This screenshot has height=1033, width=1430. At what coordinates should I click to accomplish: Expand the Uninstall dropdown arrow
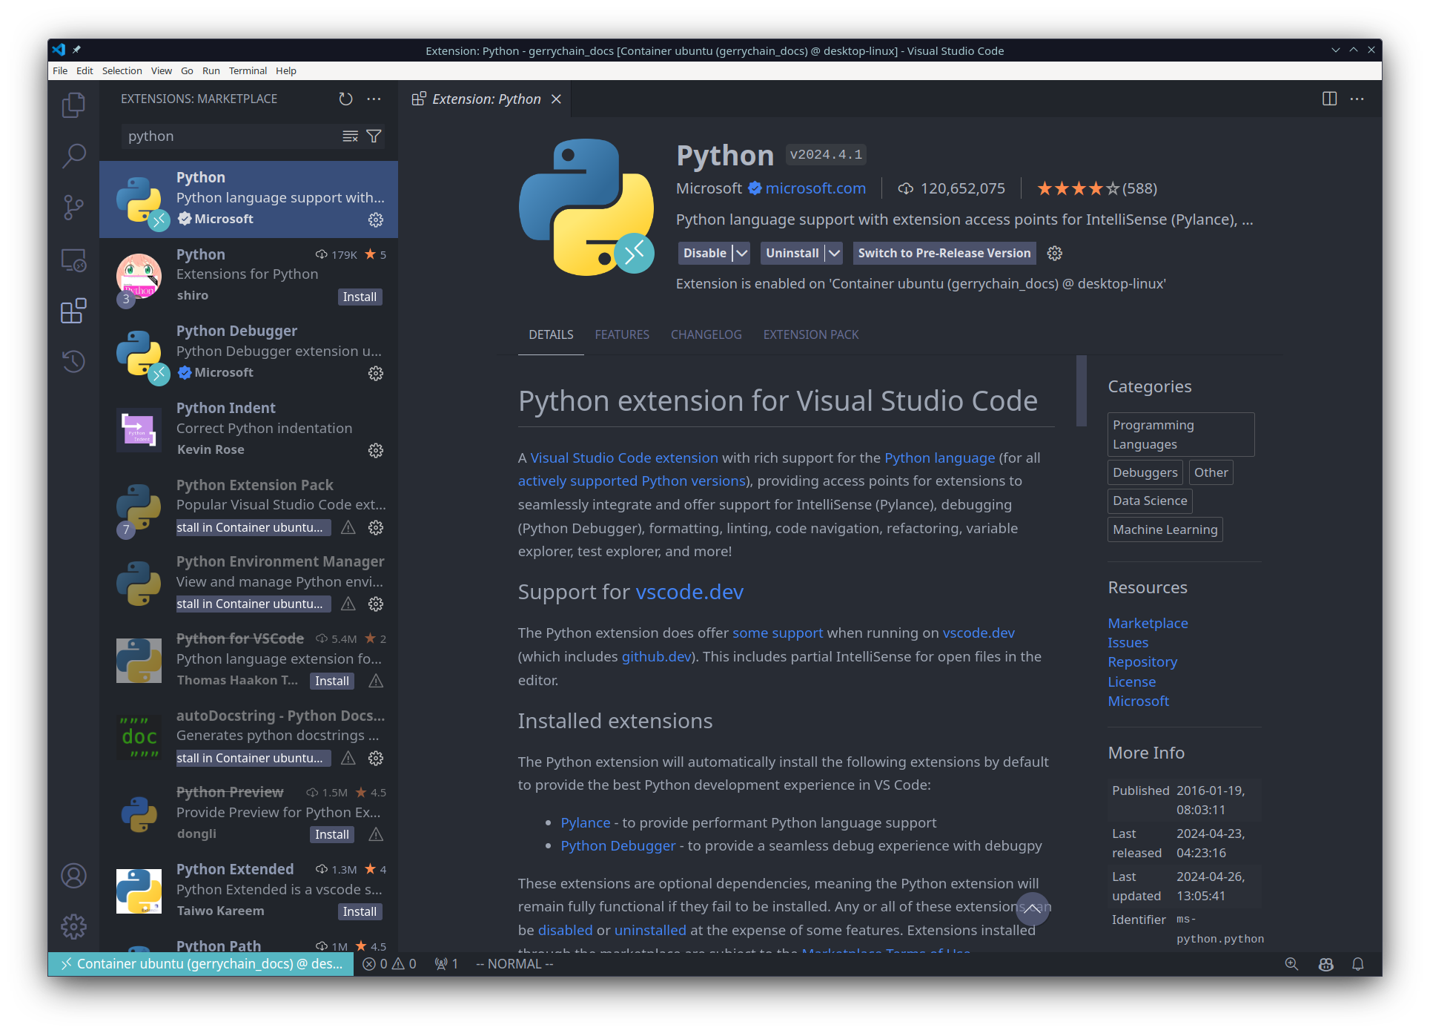click(x=833, y=253)
